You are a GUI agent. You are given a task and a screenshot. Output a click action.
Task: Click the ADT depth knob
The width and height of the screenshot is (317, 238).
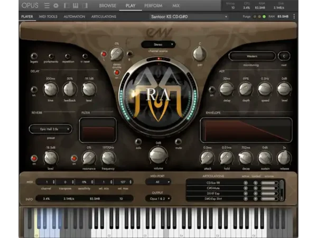(x=246, y=89)
